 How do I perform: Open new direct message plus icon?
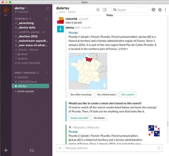click(x=46, y=73)
